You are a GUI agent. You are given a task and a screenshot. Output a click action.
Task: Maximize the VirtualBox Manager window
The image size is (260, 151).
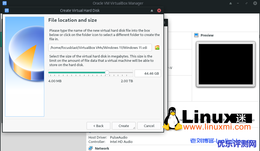247,3
